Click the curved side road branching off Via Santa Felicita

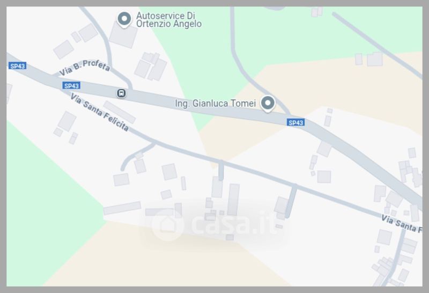click(136, 156)
